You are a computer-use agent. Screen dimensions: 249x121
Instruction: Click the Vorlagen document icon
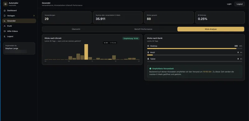click(5, 16)
